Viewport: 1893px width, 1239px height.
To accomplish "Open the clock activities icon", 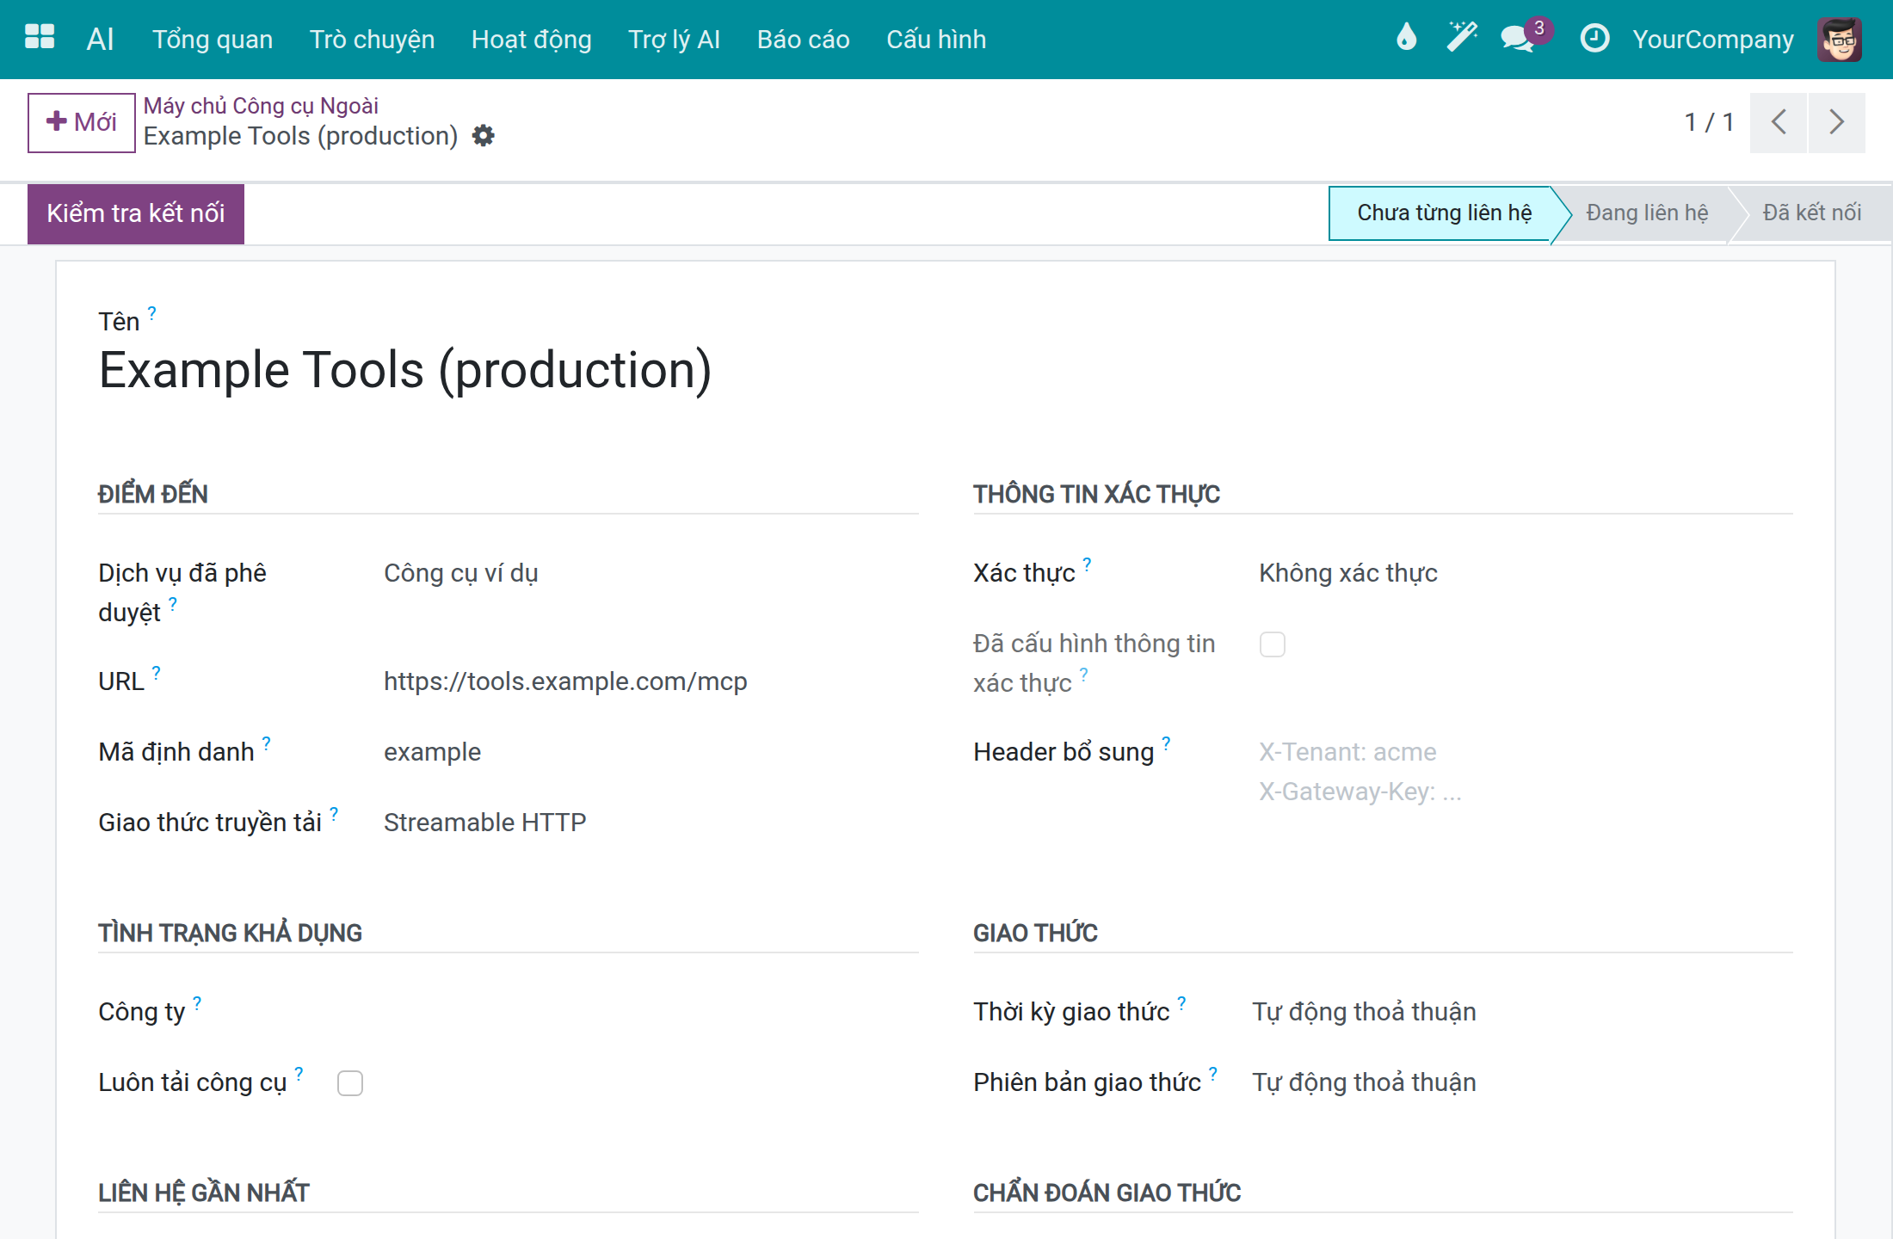I will pyautogui.click(x=1594, y=38).
